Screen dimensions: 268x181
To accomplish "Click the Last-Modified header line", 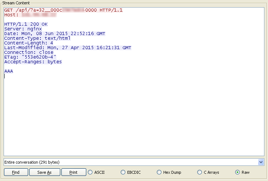I will pyautogui.click(x=68, y=48).
